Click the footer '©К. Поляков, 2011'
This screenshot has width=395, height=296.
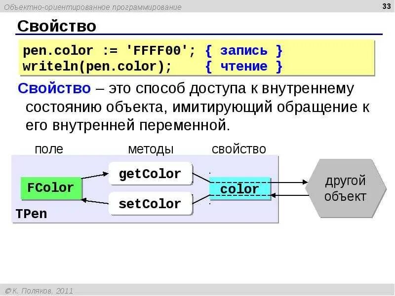coord(39,291)
